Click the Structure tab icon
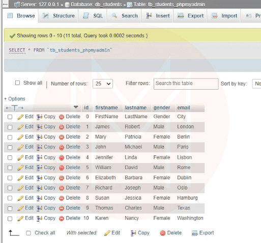This screenshot has height=243, width=261. [45, 16]
